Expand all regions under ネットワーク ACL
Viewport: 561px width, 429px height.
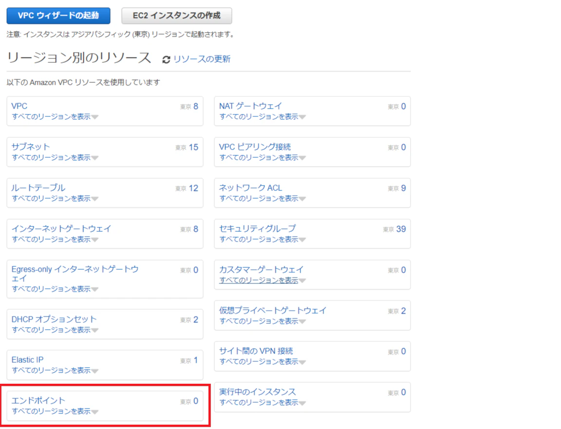point(262,198)
